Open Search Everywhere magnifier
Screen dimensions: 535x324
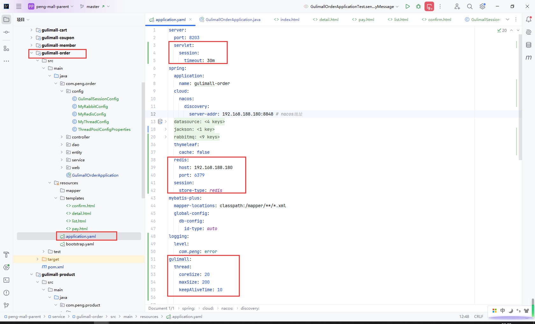coord(470,6)
